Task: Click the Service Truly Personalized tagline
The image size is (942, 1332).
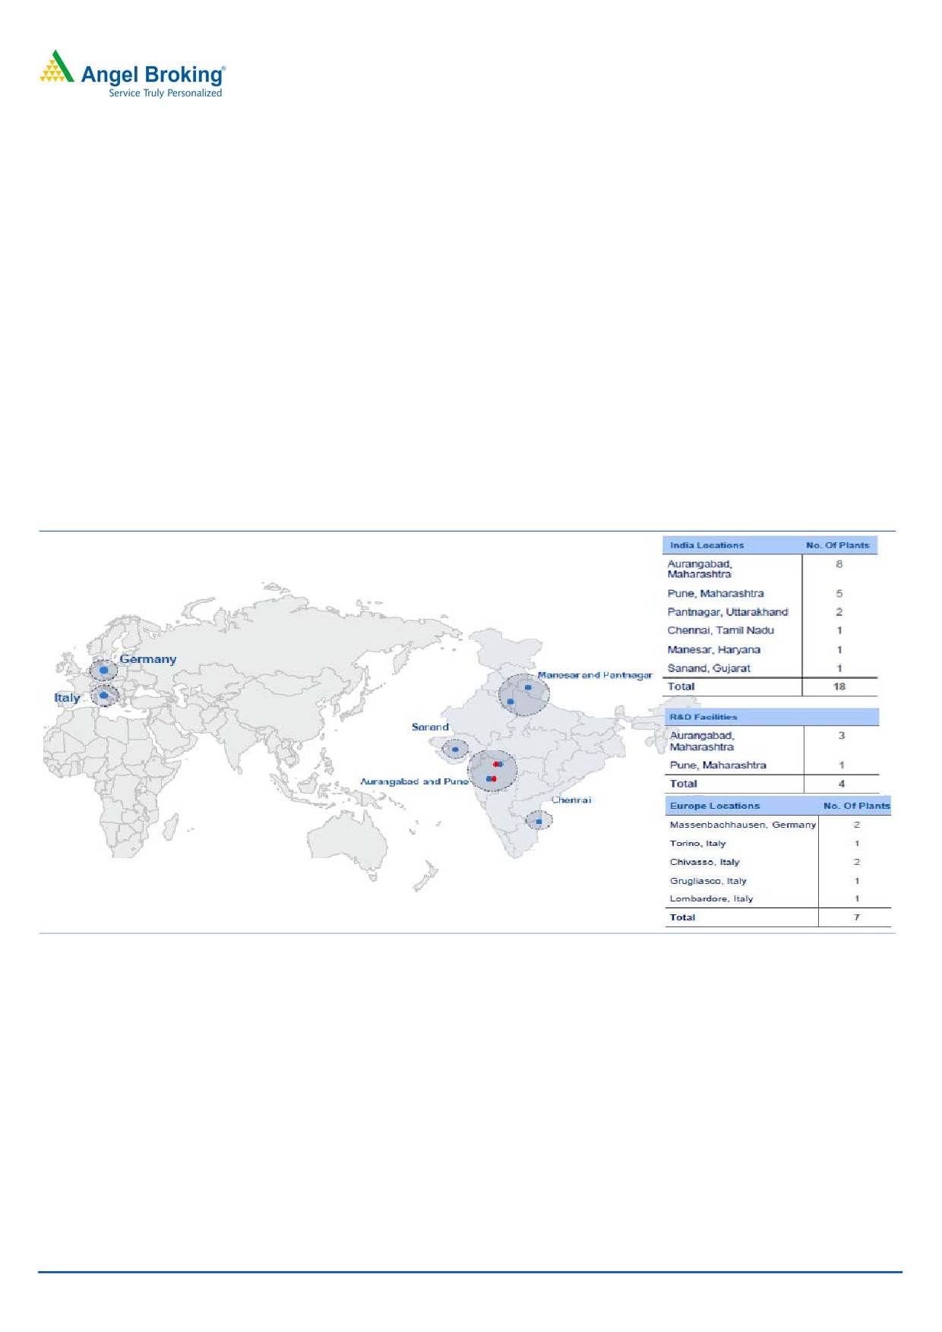Action: pyautogui.click(x=165, y=93)
